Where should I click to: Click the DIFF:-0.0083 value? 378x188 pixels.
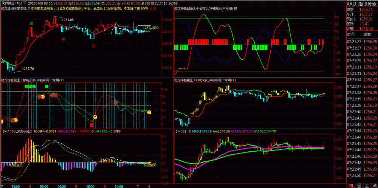coord(47,131)
